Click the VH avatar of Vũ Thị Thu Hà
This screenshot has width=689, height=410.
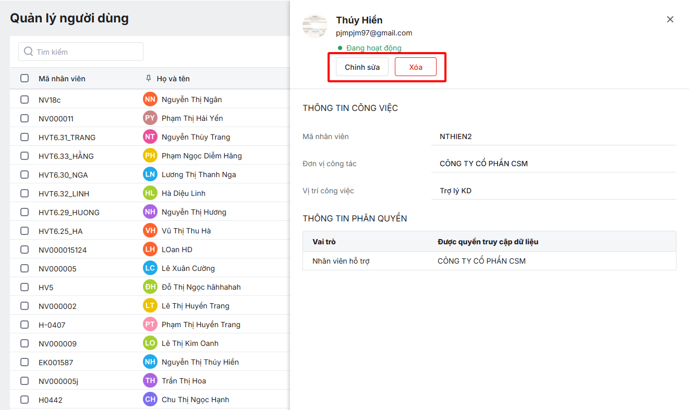[150, 231]
